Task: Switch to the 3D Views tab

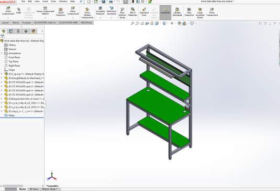Action: (x=33, y=189)
